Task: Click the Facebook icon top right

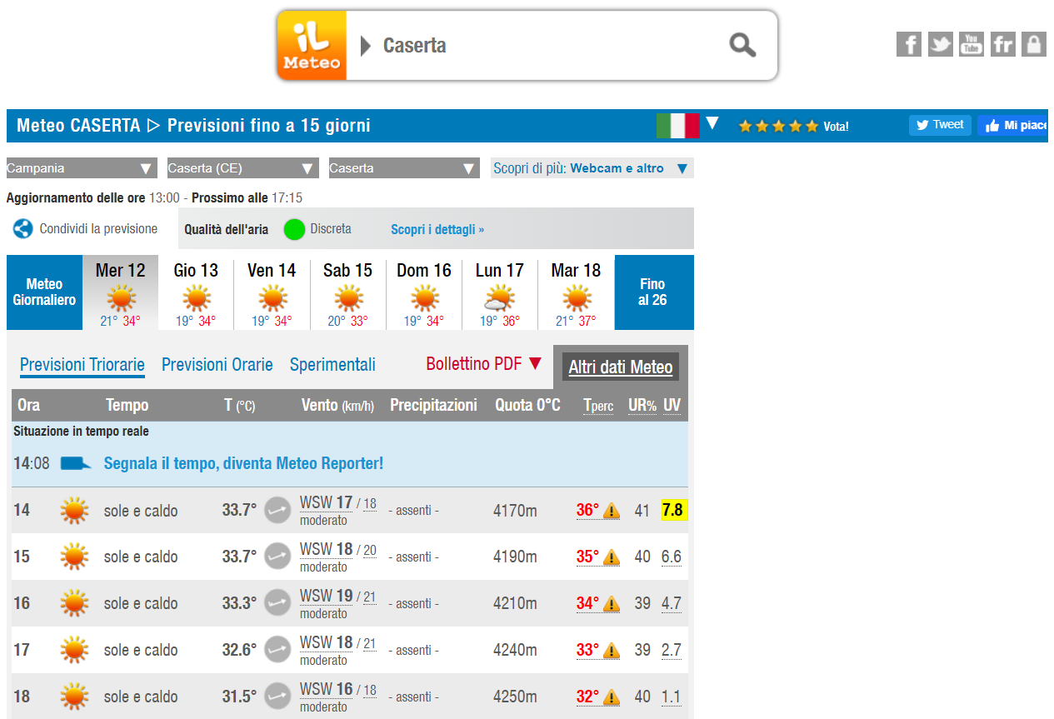Action: pos(909,44)
